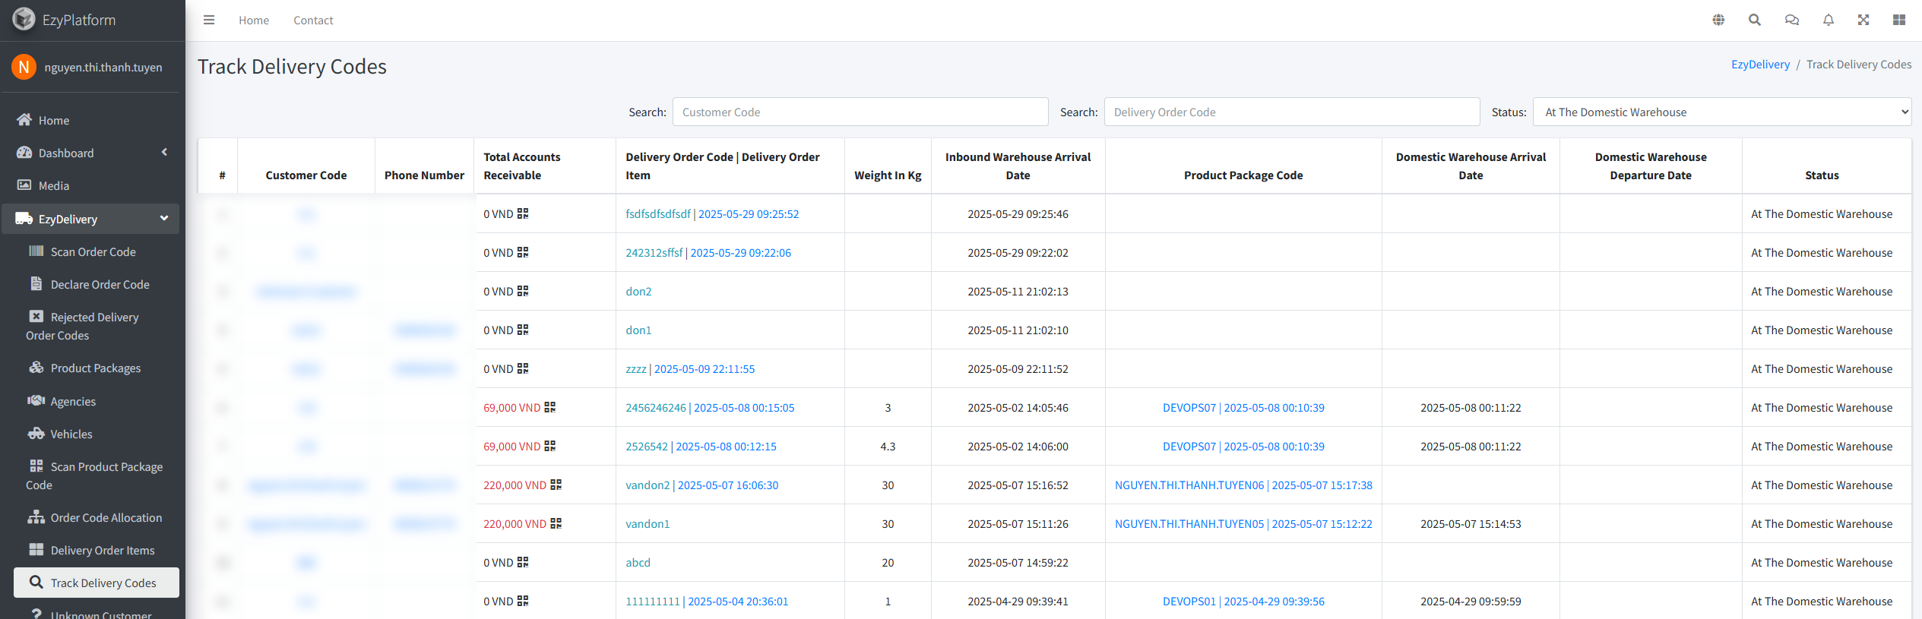The width and height of the screenshot is (1922, 619).
Task: Click Contact link in top navbar
Action: [x=313, y=21]
